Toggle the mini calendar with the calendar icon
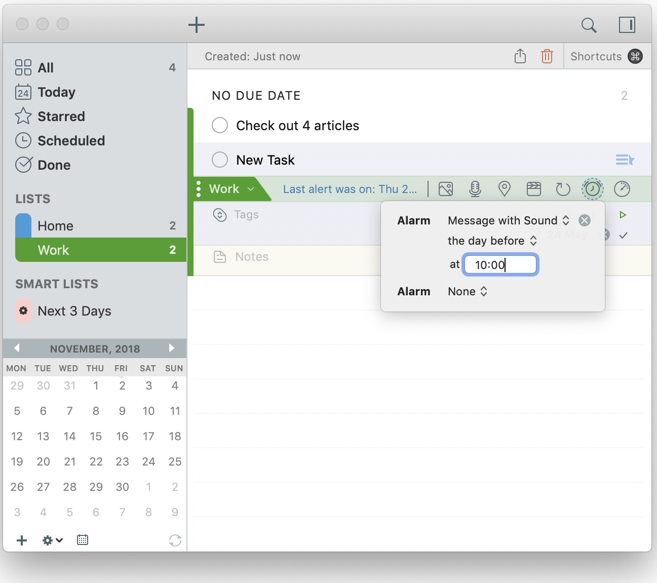The height and width of the screenshot is (583, 657). pos(83,540)
